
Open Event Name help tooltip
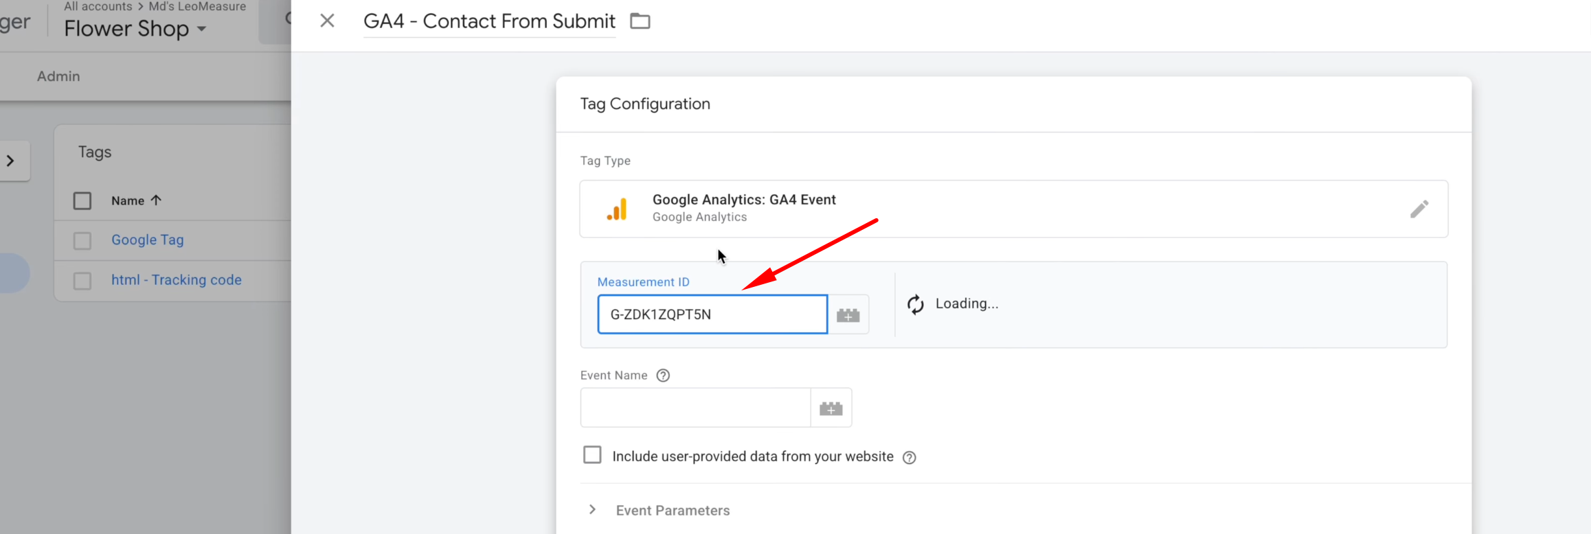(663, 375)
